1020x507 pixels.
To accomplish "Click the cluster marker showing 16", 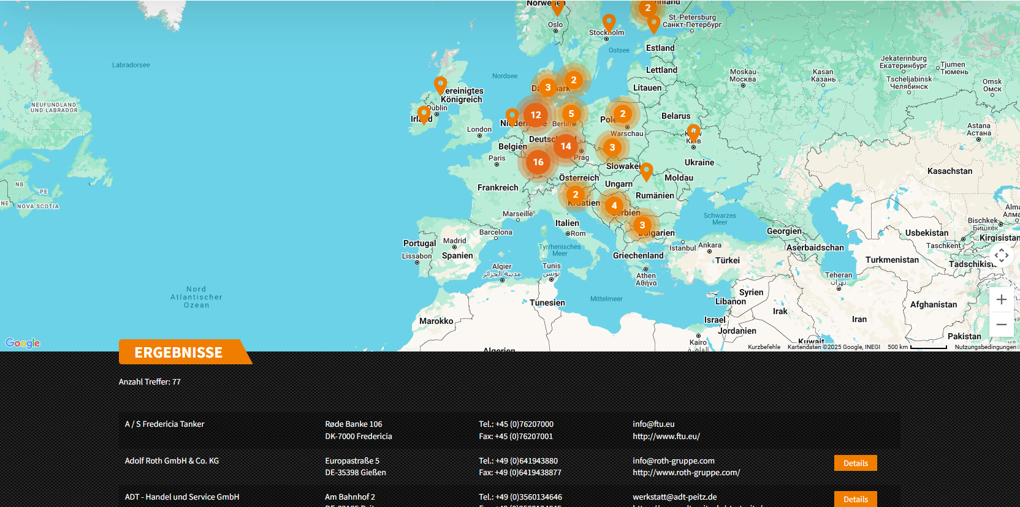I will [538, 162].
